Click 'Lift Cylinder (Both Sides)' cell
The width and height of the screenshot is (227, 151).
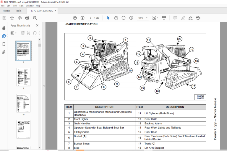(x=175, y=113)
